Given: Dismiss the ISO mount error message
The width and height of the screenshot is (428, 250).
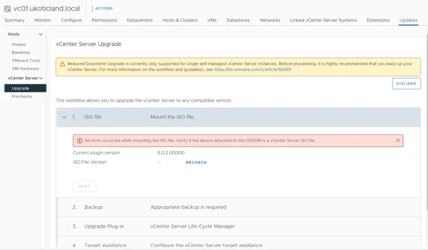Looking at the screenshot, I should tap(398, 140).
